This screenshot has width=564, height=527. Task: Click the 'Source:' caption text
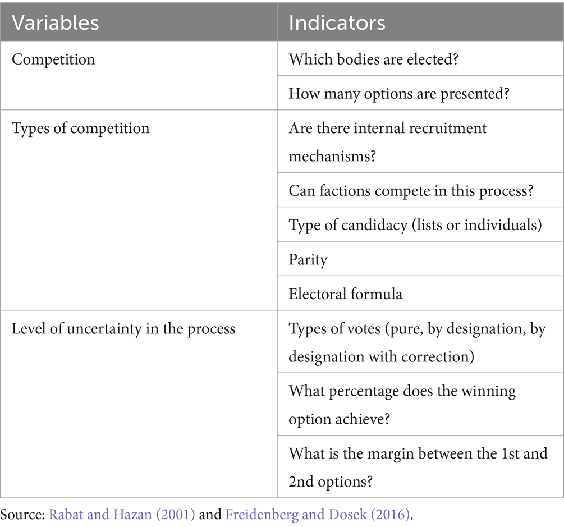tap(22, 515)
